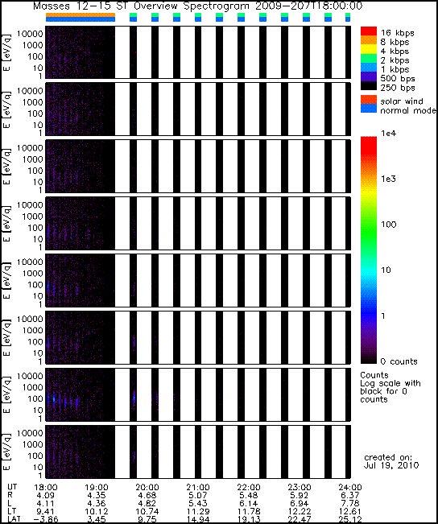Click the 'LT' row label
The height and width of the screenshot is (524, 438).
pos(11,511)
